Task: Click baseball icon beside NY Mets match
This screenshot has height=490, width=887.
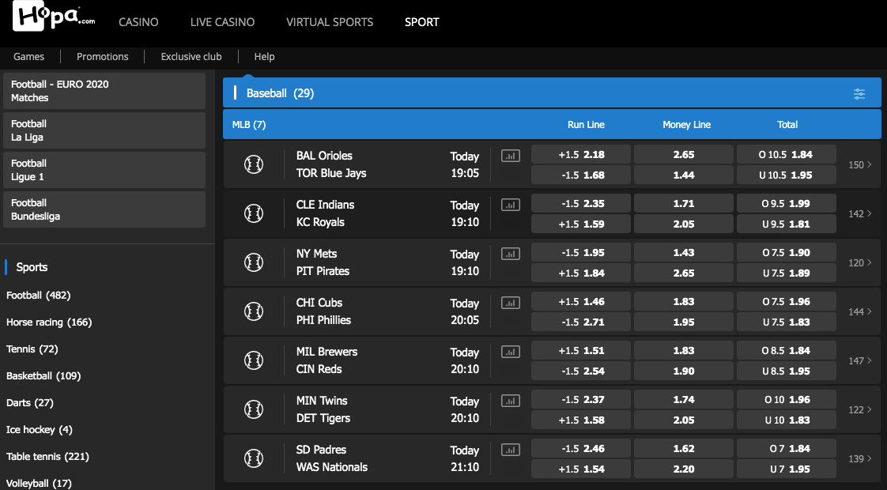Action: coord(254,262)
